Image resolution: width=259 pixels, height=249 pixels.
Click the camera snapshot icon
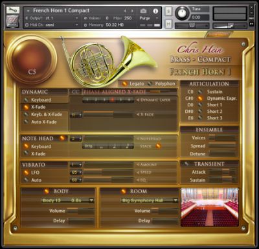click(143, 11)
